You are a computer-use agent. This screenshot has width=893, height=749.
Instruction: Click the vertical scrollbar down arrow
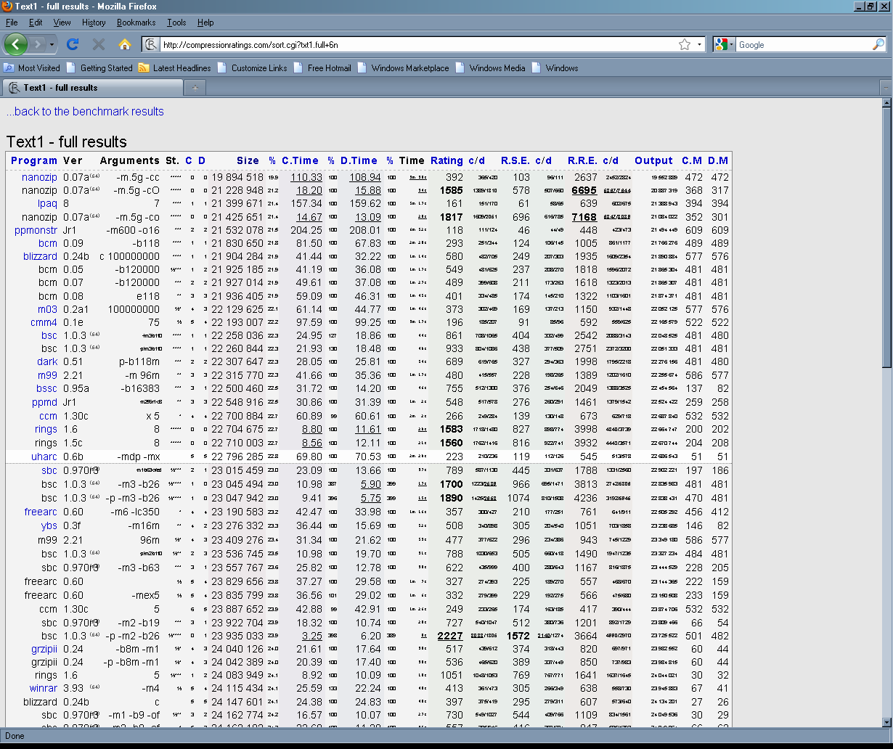(886, 722)
